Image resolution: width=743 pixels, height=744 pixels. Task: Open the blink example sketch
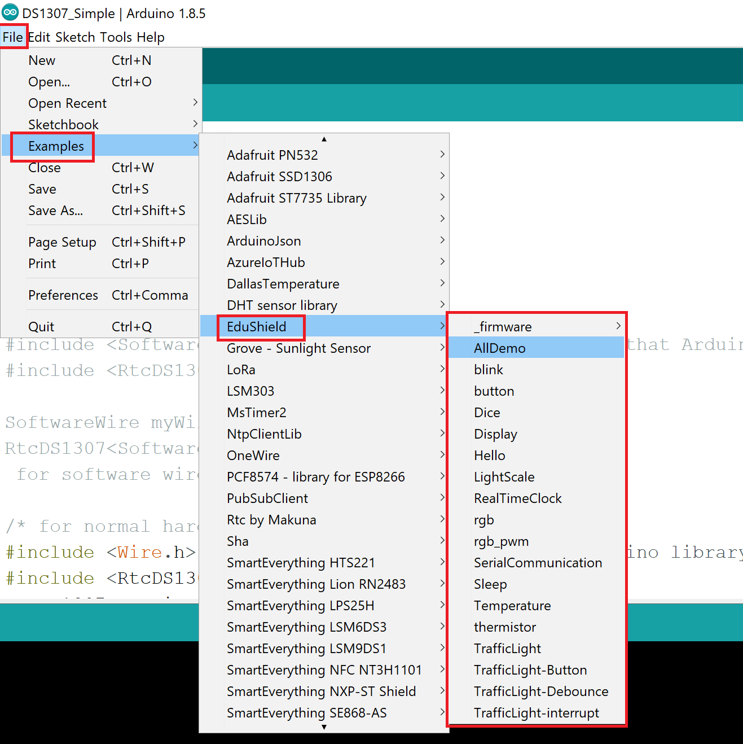[537, 370]
